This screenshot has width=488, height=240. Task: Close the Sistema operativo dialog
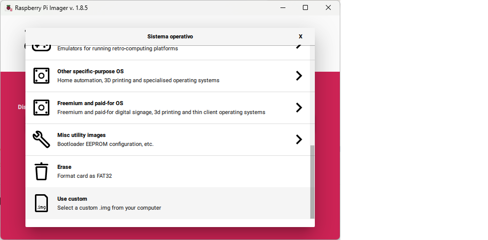pyautogui.click(x=300, y=37)
